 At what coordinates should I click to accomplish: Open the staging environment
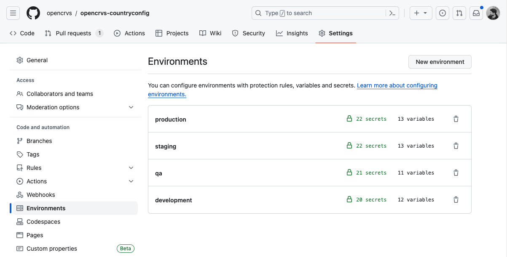point(166,146)
